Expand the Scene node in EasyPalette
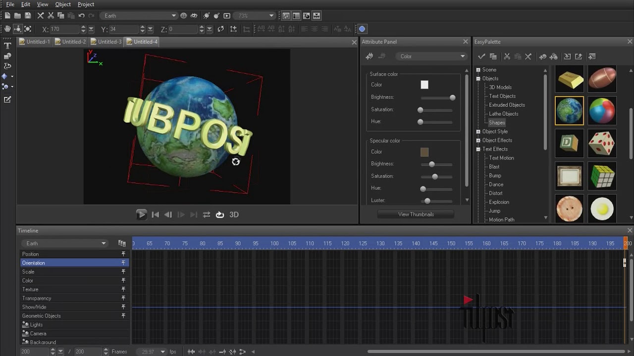The width and height of the screenshot is (634, 356). click(478, 70)
